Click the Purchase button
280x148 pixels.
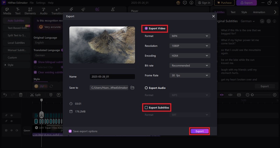pyautogui.click(x=224, y=3)
